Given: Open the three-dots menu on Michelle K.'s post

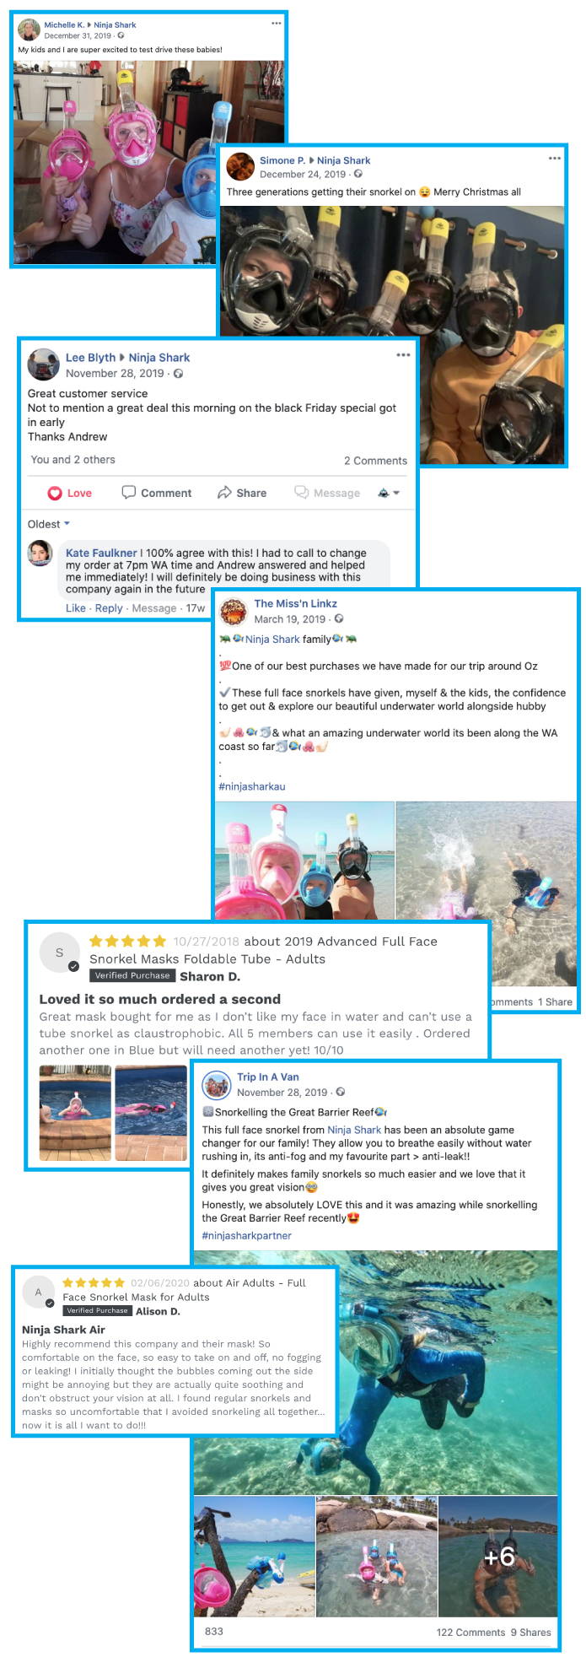Looking at the screenshot, I should point(276,24).
